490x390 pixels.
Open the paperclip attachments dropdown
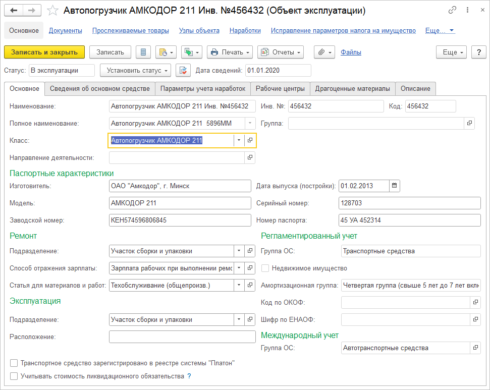tap(324, 52)
